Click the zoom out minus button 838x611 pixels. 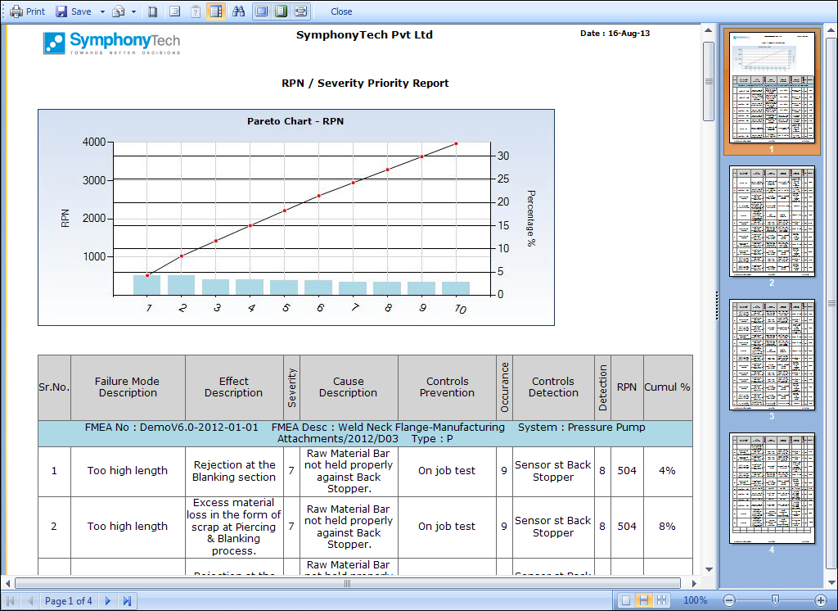point(728,600)
